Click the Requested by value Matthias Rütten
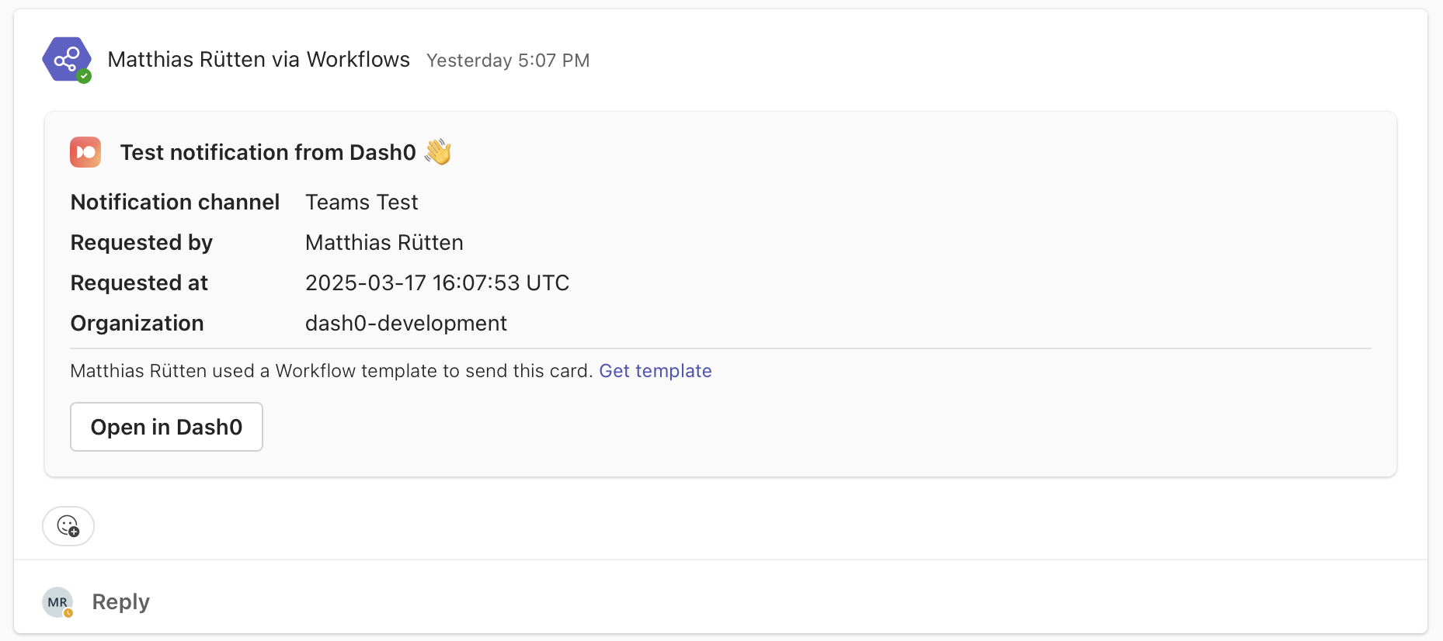 tap(384, 243)
